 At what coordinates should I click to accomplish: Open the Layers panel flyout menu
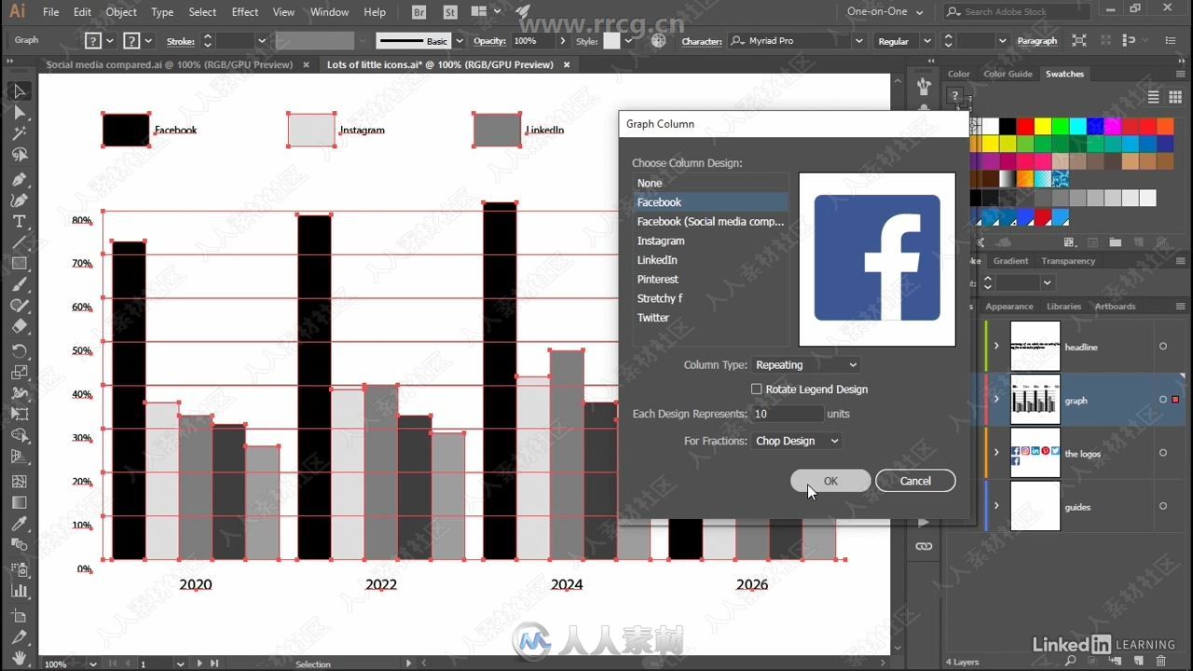1181,306
